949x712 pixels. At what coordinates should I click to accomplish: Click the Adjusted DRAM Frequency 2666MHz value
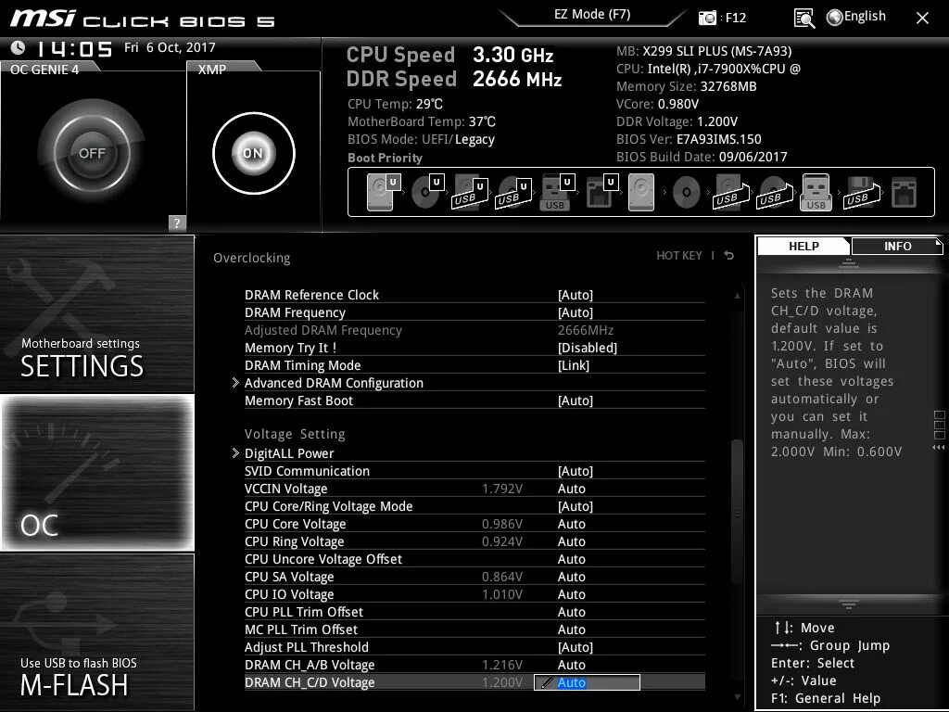point(586,330)
